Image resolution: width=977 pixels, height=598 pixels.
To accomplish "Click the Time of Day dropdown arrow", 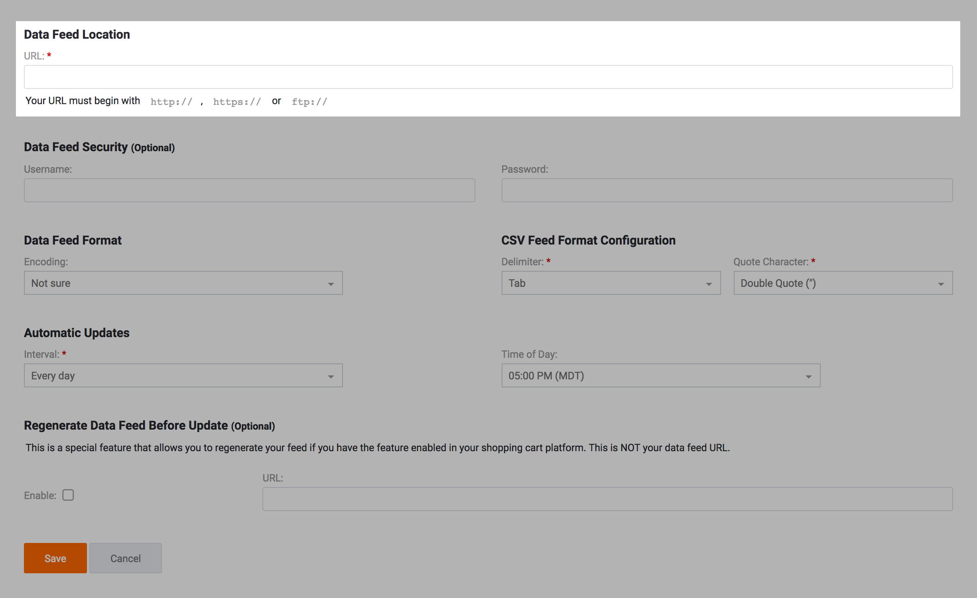I will [x=808, y=377].
